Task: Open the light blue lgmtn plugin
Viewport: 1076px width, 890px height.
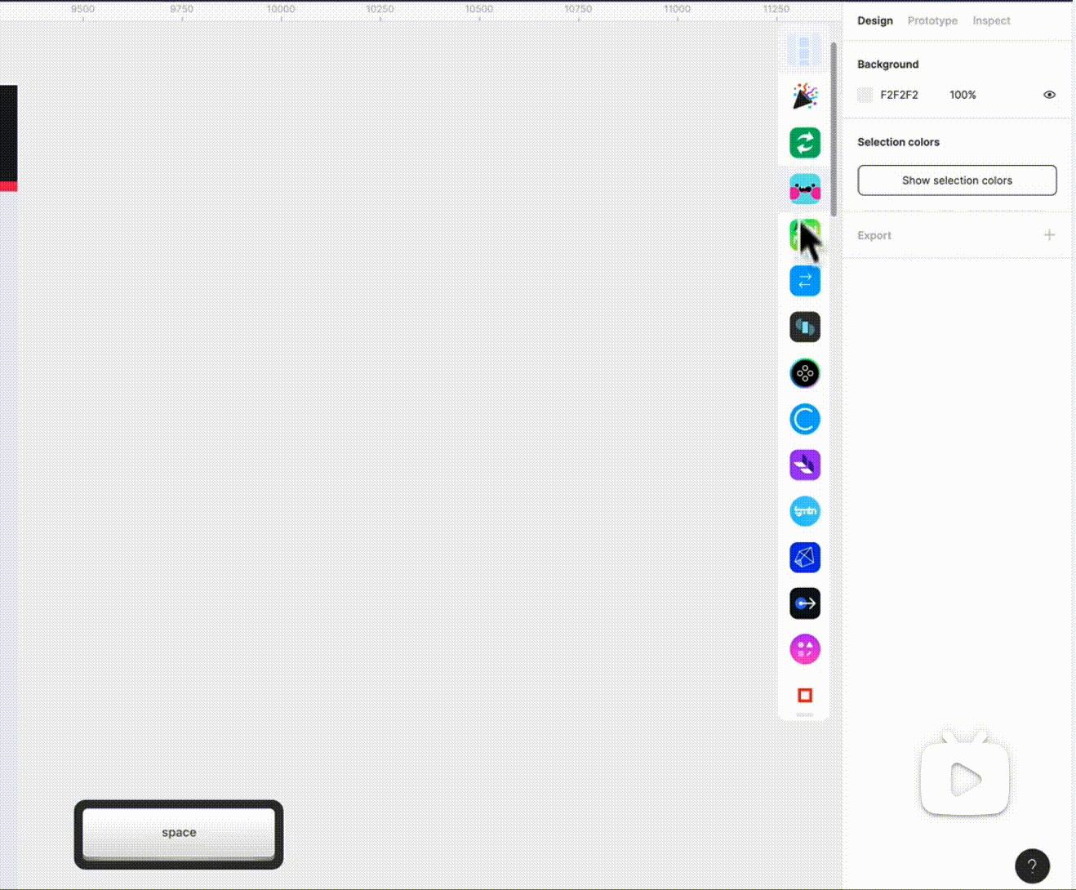Action: 805,511
